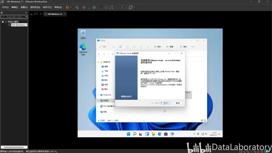Pause the virtual machine with the orange button
This screenshot has width=272, height=153.
pos(67,7)
